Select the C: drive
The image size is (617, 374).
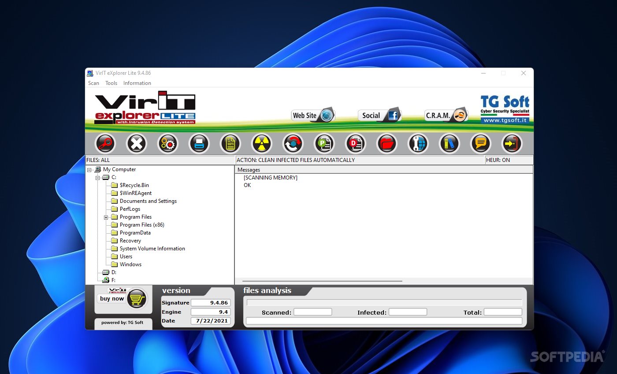(114, 177)
